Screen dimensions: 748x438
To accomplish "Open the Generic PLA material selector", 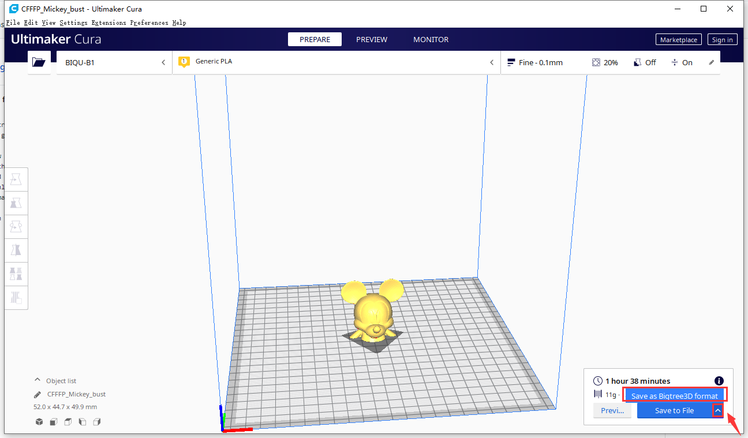I will (336, 62).
